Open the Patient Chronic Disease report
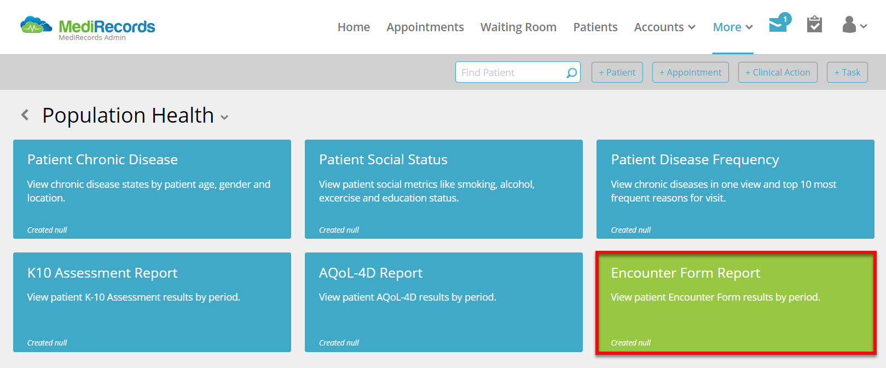886x368 pixels. (152, 189)
